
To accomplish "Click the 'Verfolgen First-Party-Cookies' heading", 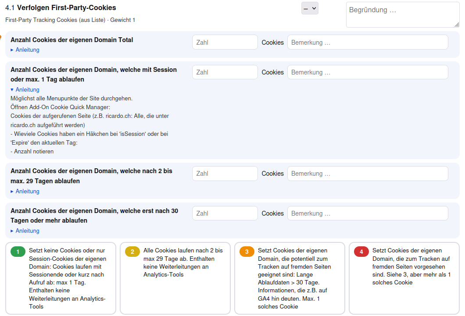I will tap(66, 8).
